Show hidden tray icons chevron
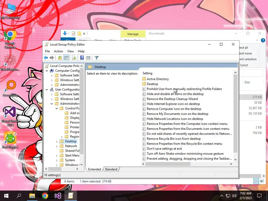This screenshot has height=201, width=268. [221, 196]
